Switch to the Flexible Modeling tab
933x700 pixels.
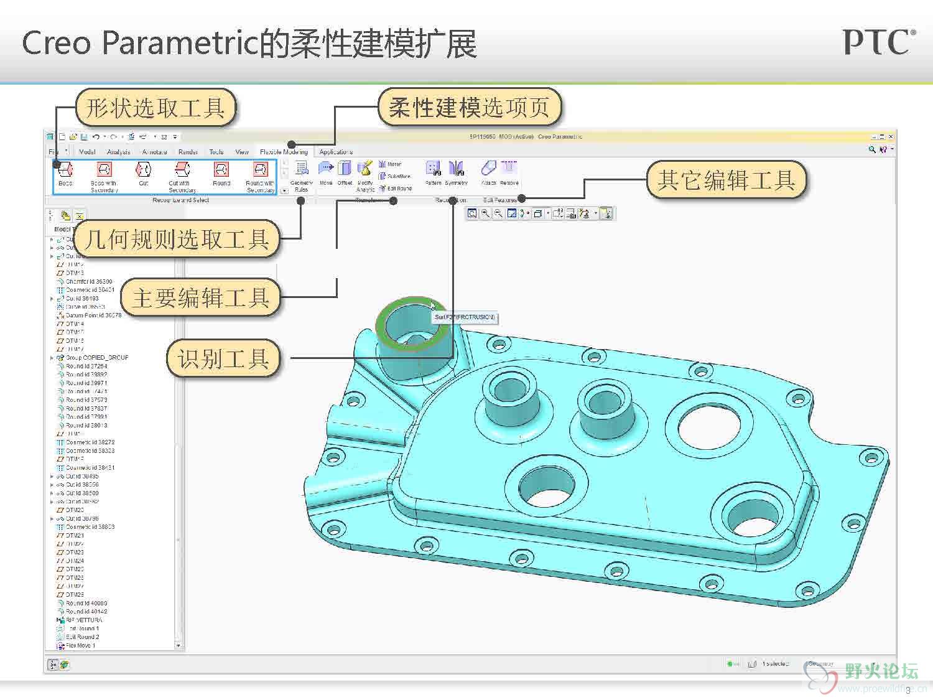(x=284, y=152)
